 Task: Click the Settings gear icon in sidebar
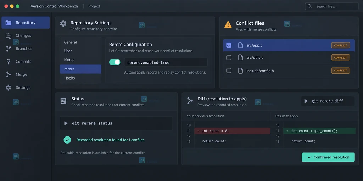point(9,88)
